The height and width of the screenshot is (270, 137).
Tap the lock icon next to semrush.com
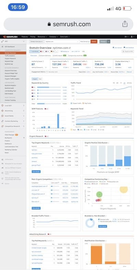pyautogui.click(x=49, y=24)
